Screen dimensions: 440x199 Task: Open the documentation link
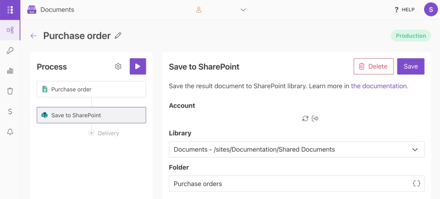pos(380,86)
